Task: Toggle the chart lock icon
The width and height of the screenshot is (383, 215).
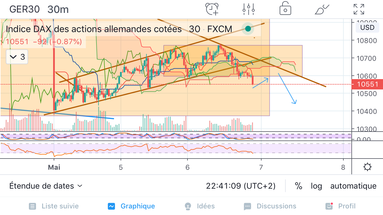Action: click(285, 9)
